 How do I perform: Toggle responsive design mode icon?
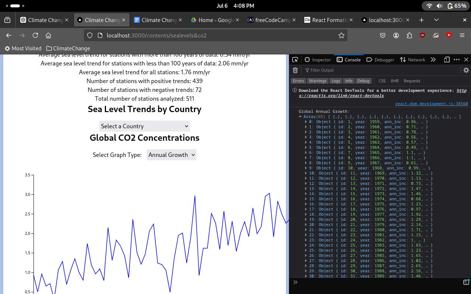pos(447,60)
